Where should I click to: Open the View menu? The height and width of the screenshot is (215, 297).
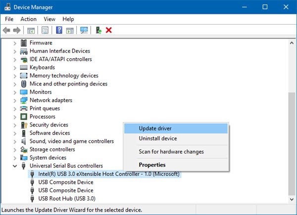coord(49,19)
